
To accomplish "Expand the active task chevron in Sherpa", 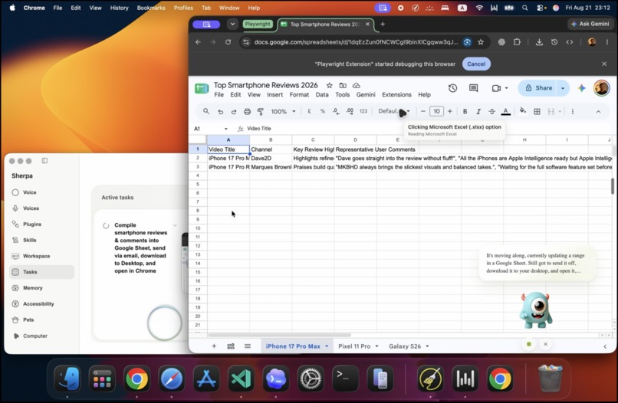I will coord(175,225).
